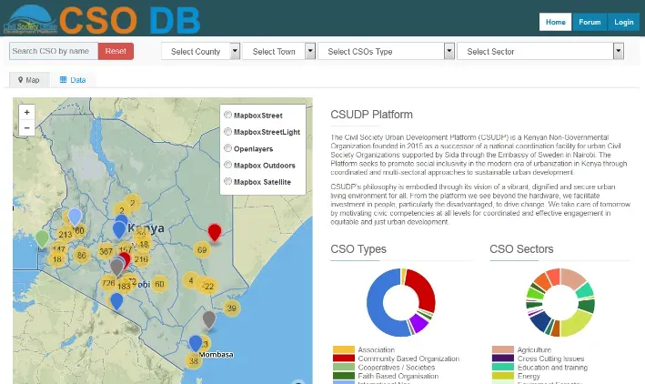Screen dimensions: 645x384
Task: Click the green map pin near Lake Victoria
Action: [42, 239]
